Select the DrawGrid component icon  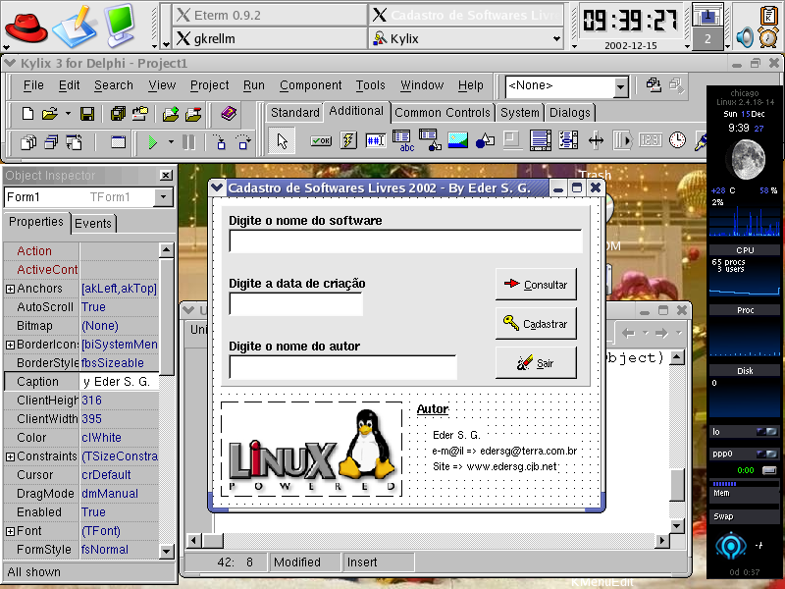point(431,140)
